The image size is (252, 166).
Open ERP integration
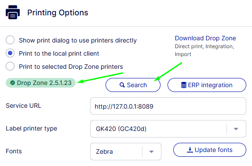[x=207, y=85]
